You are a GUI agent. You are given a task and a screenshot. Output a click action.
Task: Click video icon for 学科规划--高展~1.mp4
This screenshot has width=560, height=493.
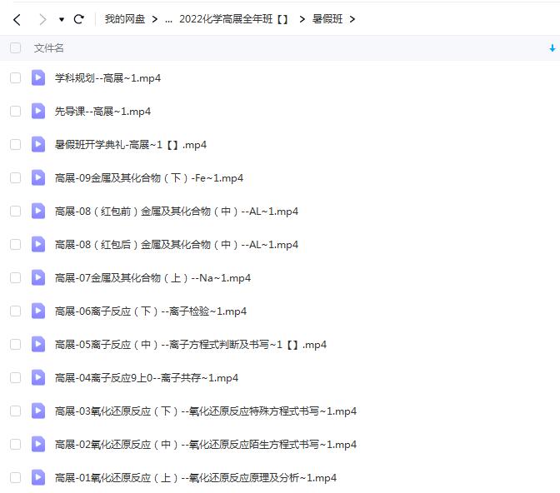[38, 77]
